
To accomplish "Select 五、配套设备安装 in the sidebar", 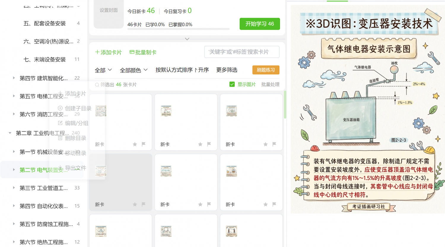I will [x=44, y=23].
